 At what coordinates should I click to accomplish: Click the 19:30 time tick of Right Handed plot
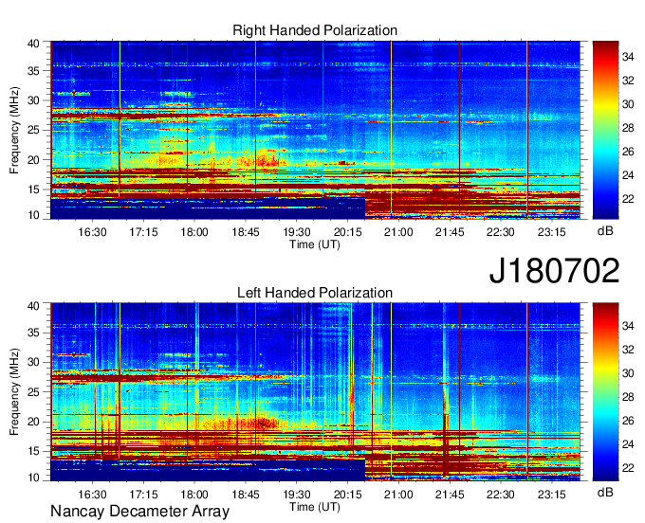[x=297, y=232]
